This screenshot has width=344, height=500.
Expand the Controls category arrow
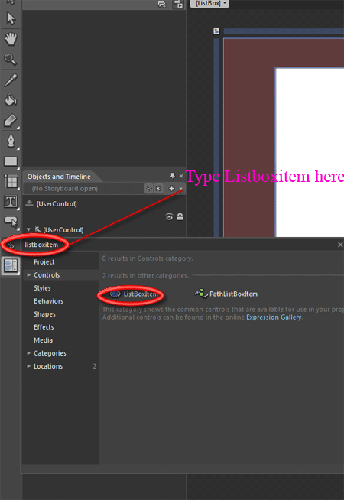point(29,275)
